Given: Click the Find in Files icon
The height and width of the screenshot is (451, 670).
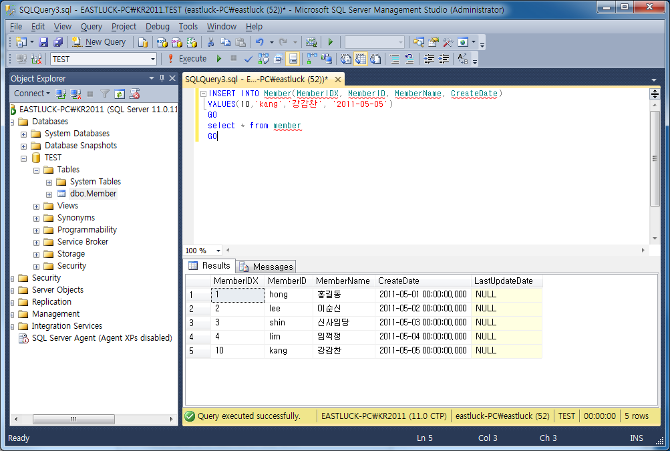Looking at the screenshot, I should (x=418, y=42).
